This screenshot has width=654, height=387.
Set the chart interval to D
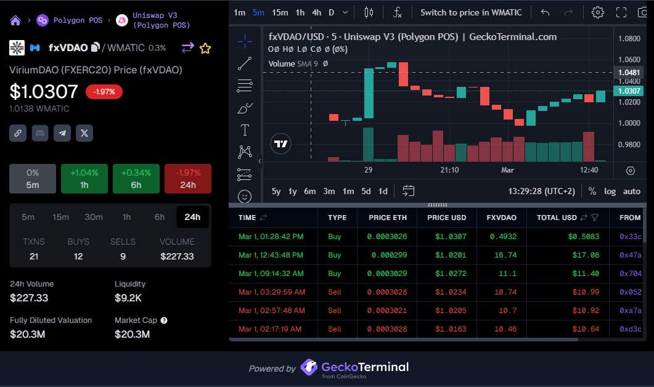click(x=331, y=12)
